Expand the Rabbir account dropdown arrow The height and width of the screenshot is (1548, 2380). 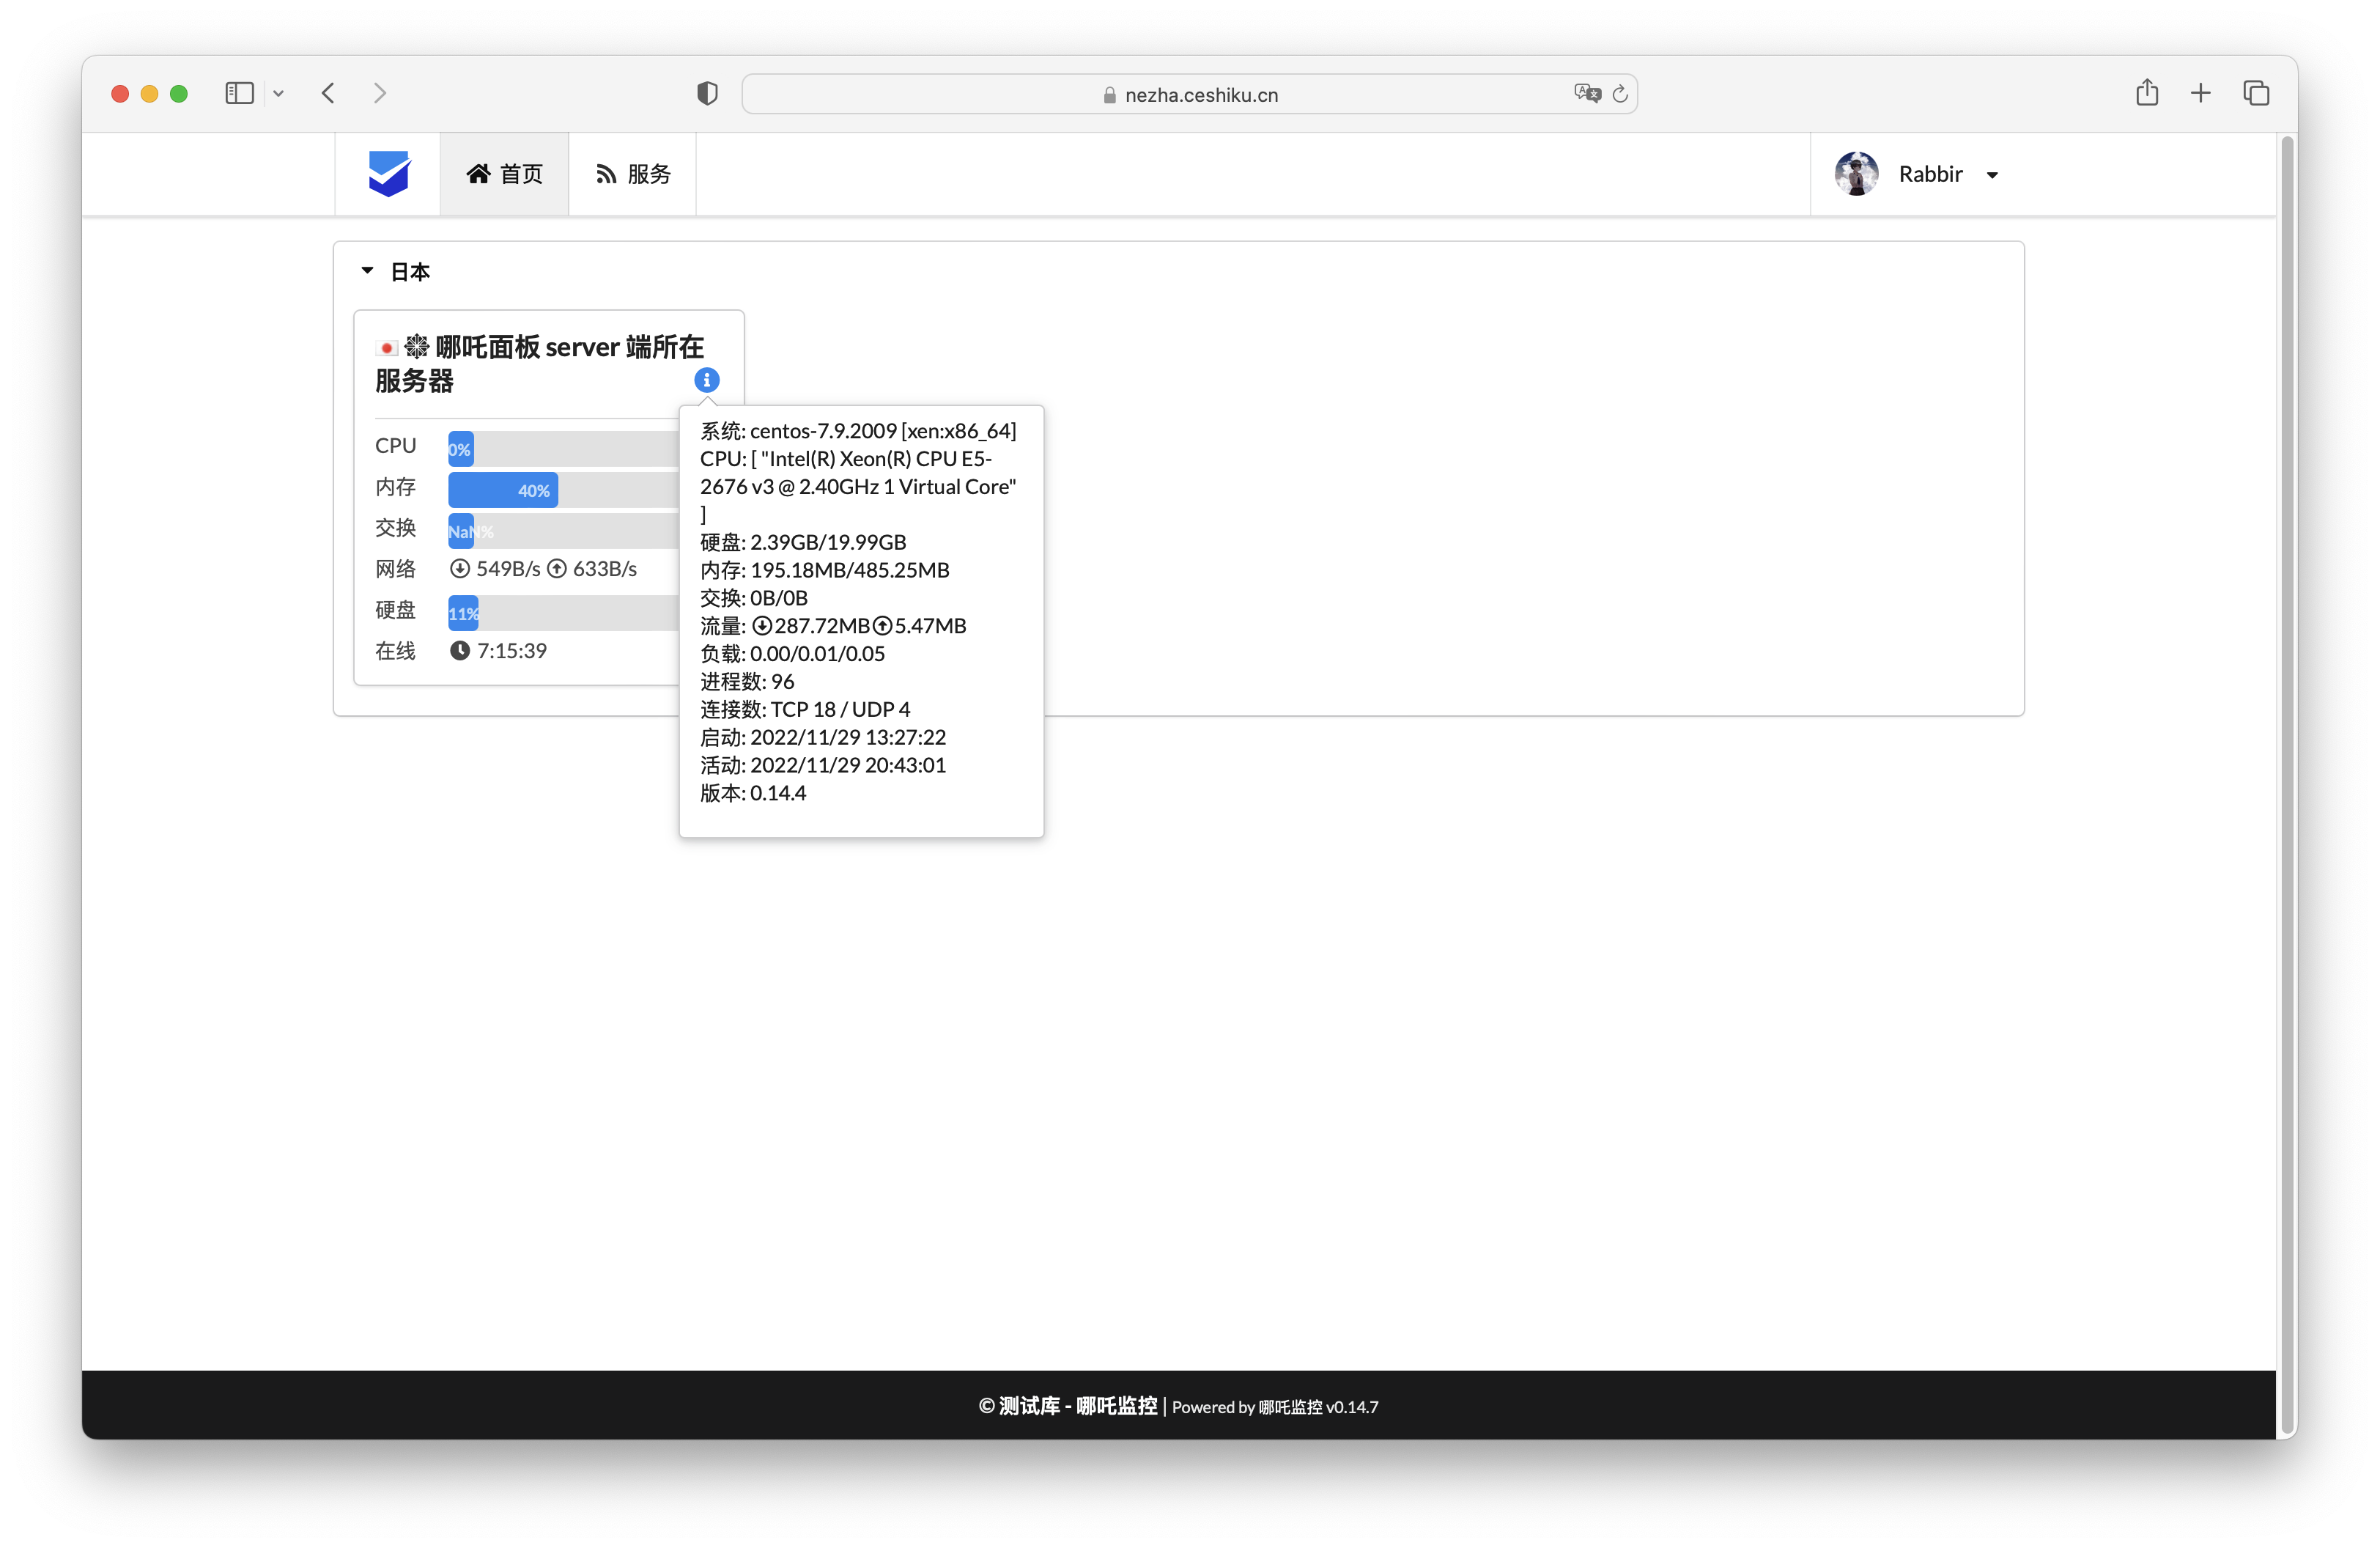(x=1991, y=175)
